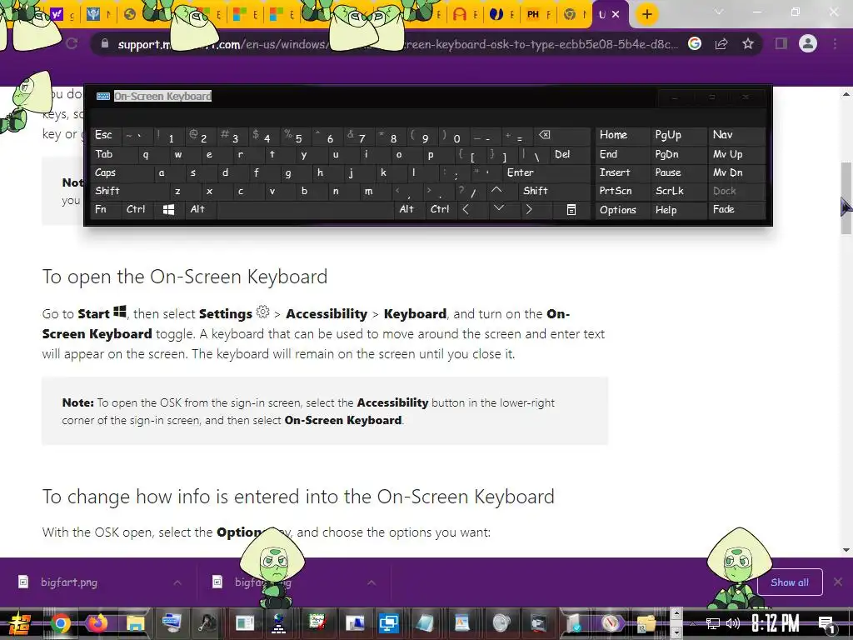Click the down arrow key on the On-Screen Keyboard
Viewport: 853px width, 640px height.
[499, 209]
